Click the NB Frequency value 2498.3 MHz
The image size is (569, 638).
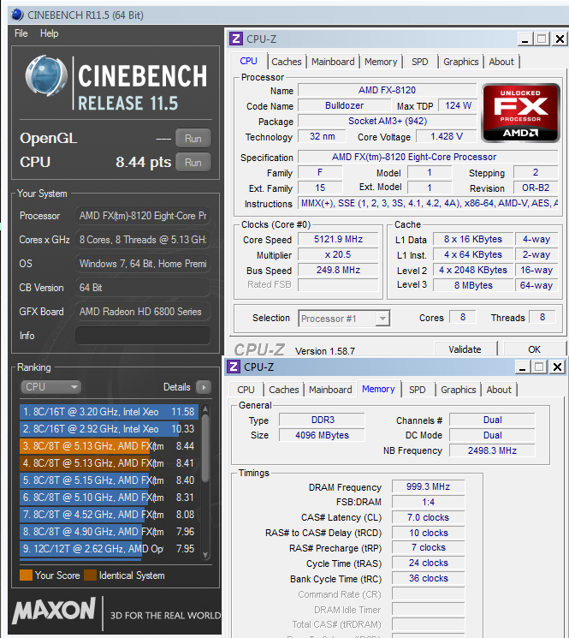coord(492,450)
